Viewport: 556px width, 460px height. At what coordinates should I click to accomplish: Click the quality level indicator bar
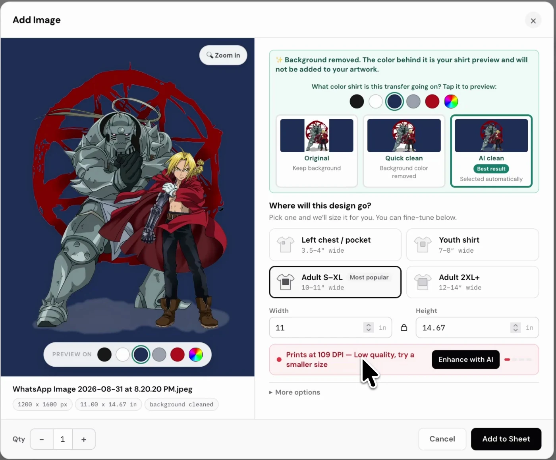pyautogui.click(x=519, y=359)
